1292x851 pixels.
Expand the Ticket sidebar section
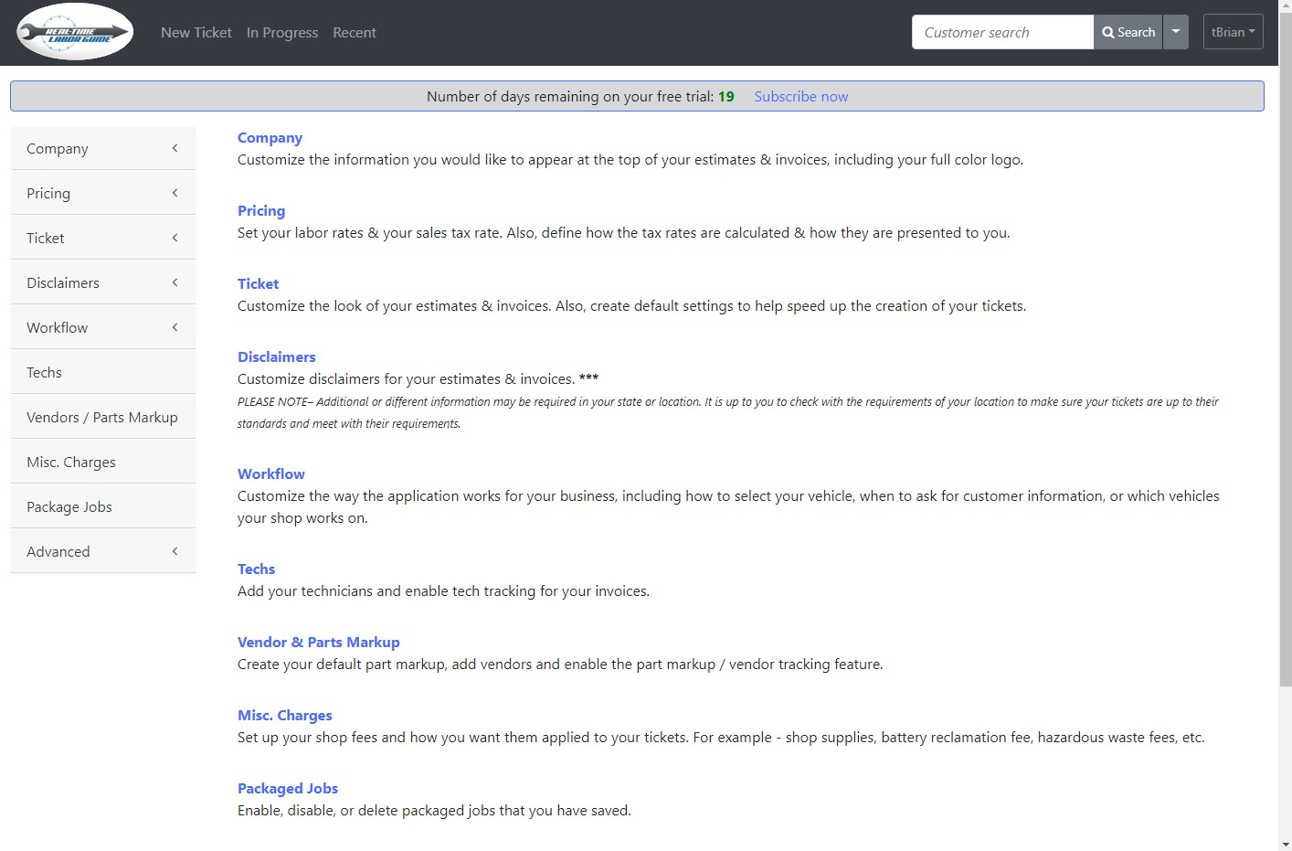(x=103, y=238)
